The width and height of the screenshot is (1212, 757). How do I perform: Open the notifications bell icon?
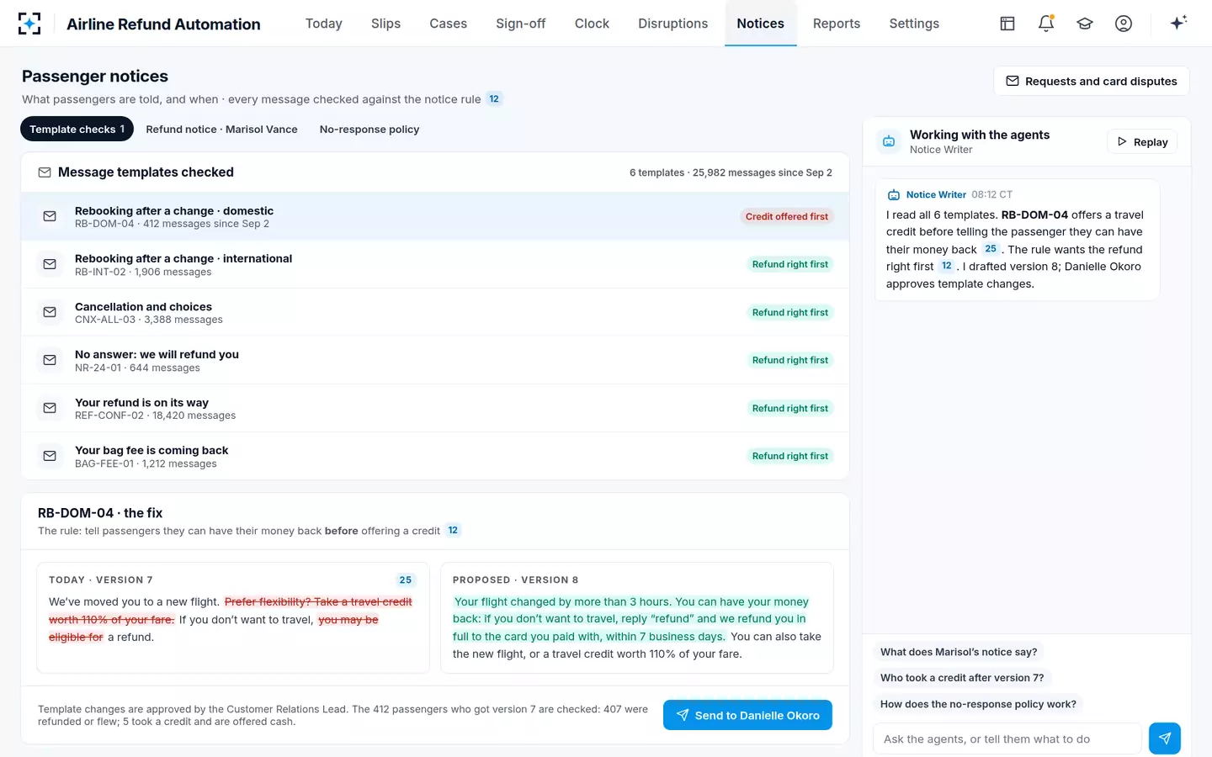click(x=1046, y=24)
